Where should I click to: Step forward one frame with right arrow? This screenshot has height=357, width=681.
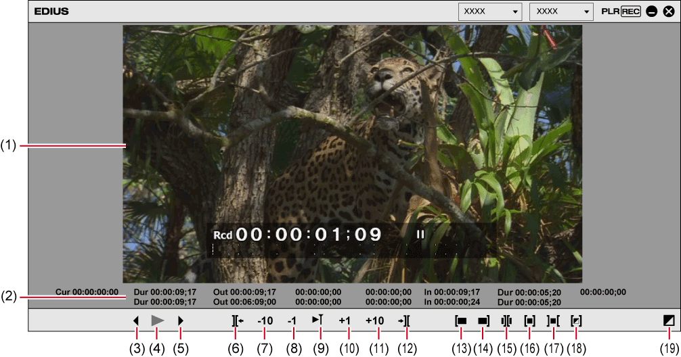(x=181, y=320)
